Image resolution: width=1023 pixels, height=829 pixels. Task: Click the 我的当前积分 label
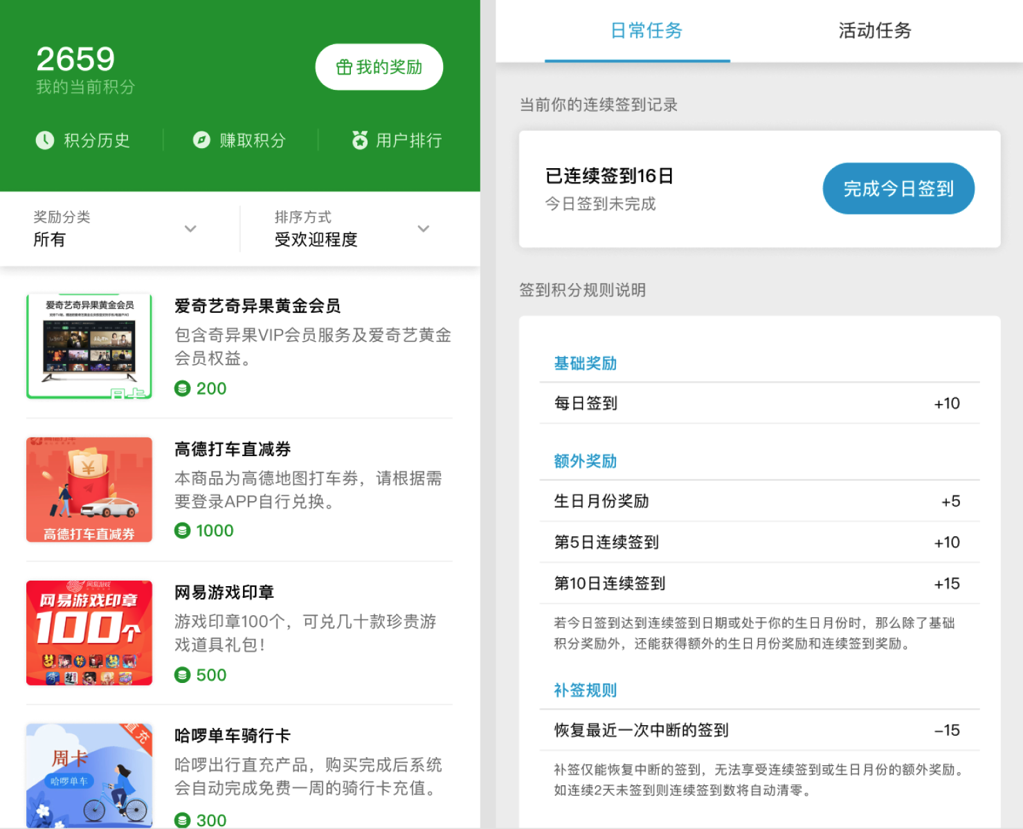point(85,87)
